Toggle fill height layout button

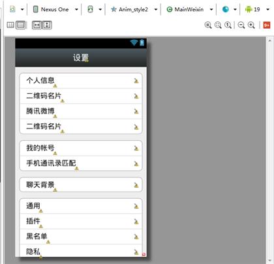coord(47,25)
